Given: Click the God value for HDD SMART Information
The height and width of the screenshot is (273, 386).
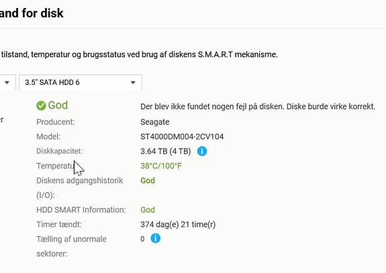Looking at the screenshot, I should [x=148, y=209].
